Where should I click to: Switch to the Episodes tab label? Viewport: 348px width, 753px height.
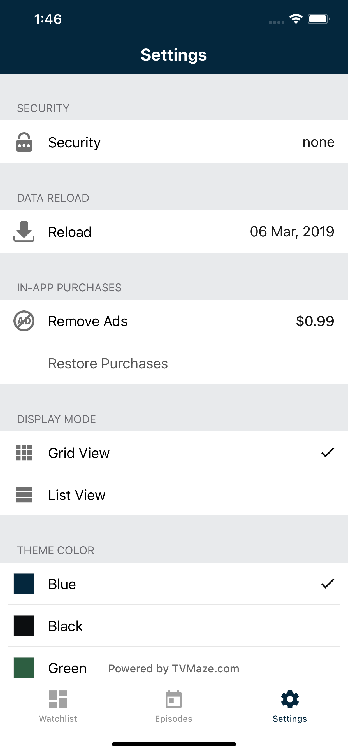[x=174, y=719]
